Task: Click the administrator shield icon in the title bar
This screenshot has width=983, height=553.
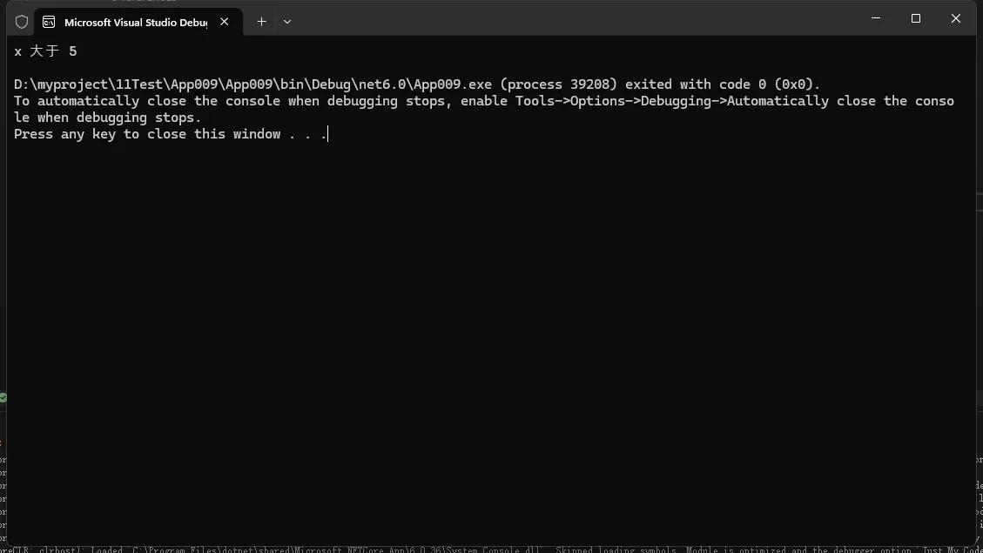Action: pyautogui.click(x=22, y=22)
